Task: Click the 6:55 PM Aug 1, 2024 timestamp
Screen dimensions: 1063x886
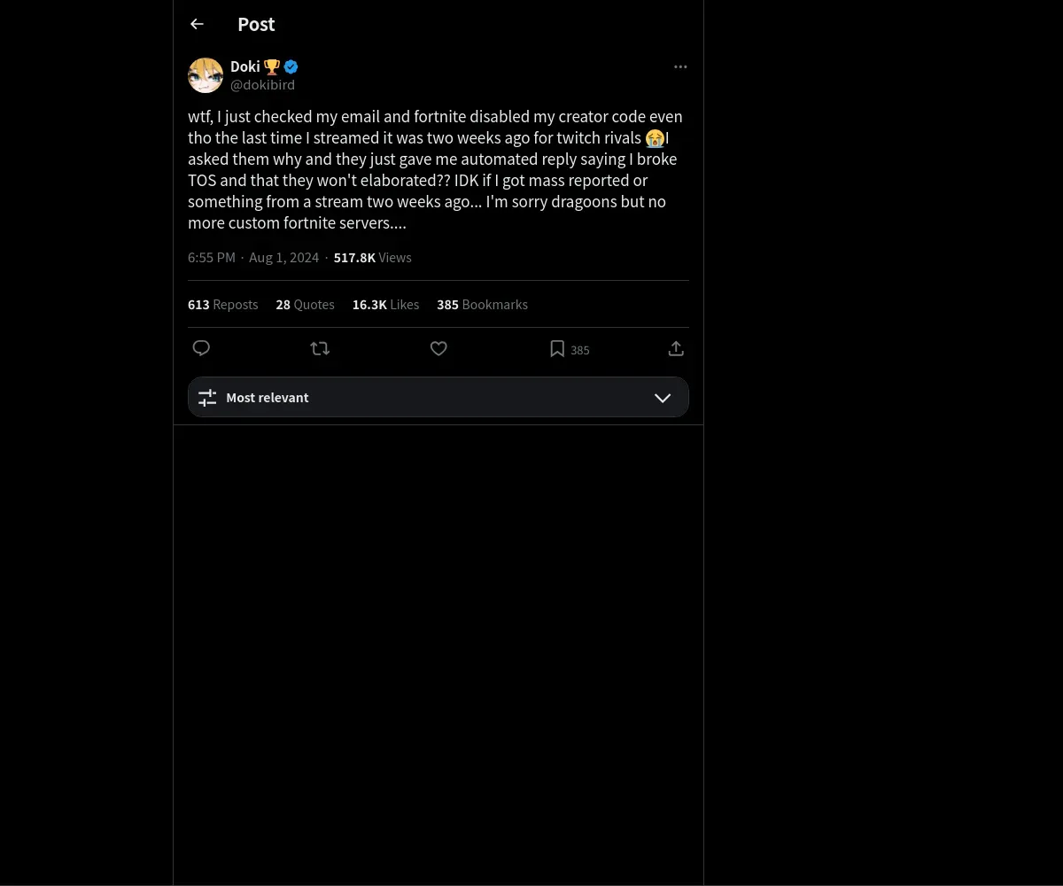Action: point(253,257)
